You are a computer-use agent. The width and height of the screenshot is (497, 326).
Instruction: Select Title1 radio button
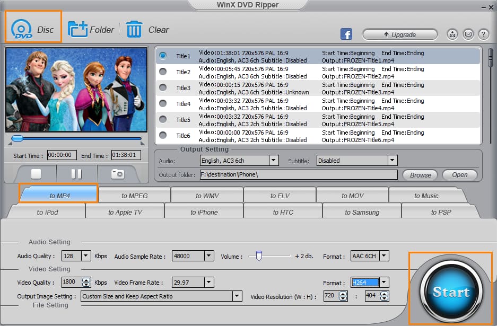click(x=163, y=56)
